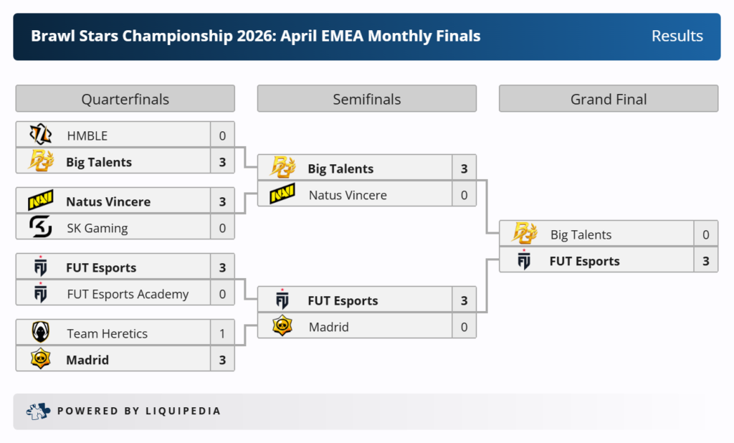The height and width of the screenshot is (443, 734).
Task: Click the Natus Vincere logo in Quarterfinals
Action: tap(41, 201)
